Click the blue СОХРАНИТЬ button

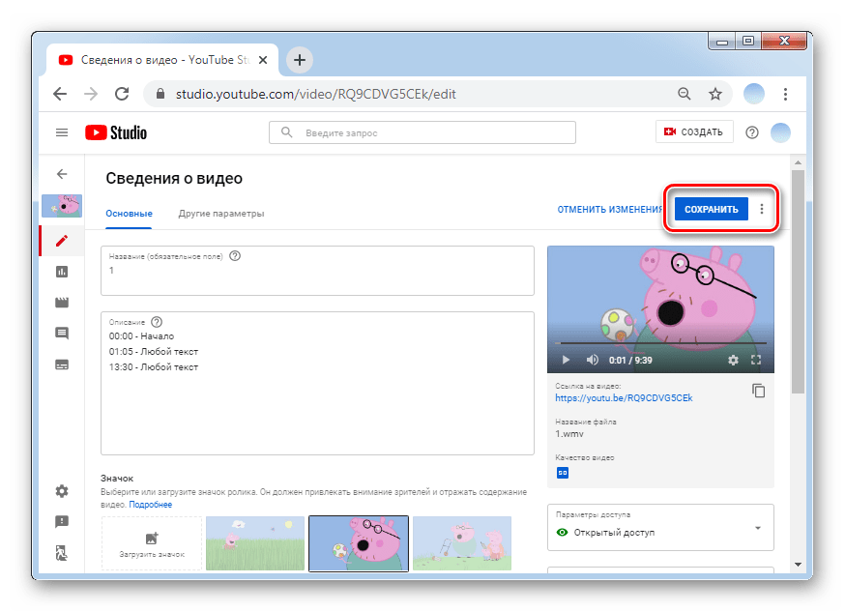click(x=711, y=209)
